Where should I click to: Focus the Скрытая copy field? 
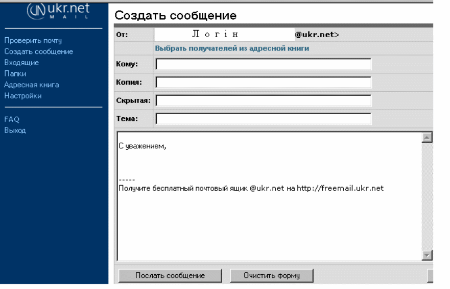coord(264,101)
